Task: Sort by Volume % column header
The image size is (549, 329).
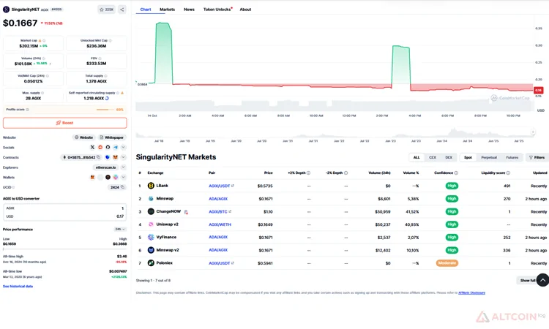Action: pos(411,173)
